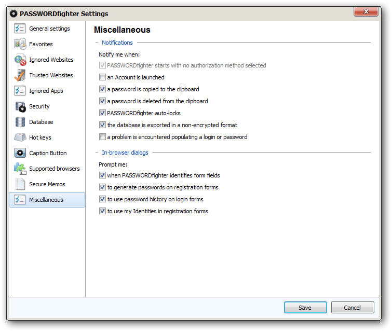Open the Trusted Websites label
The height and width of the screenshot is (331, 392).
click(51, 75)
